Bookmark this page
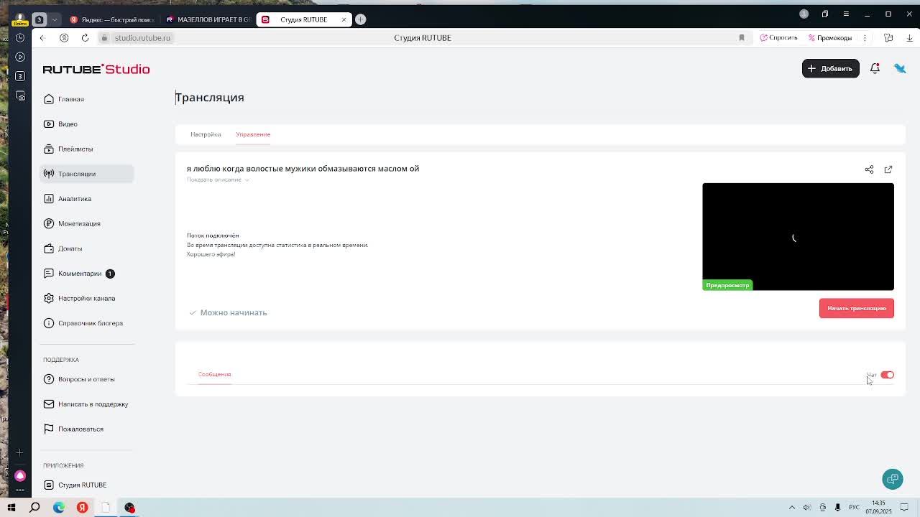Screen dimensions: 920x517 click(x=742, y=37)
